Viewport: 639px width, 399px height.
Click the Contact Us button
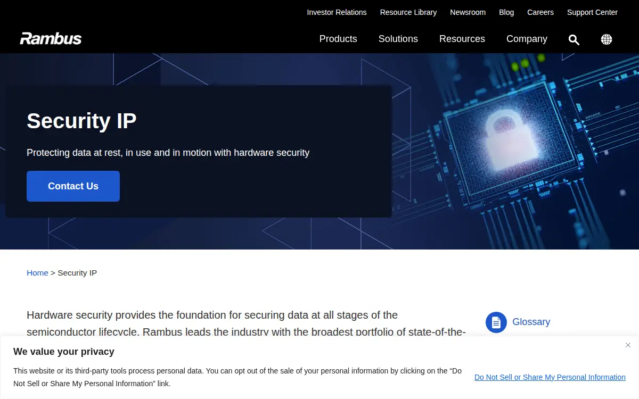tap(73, 186)
